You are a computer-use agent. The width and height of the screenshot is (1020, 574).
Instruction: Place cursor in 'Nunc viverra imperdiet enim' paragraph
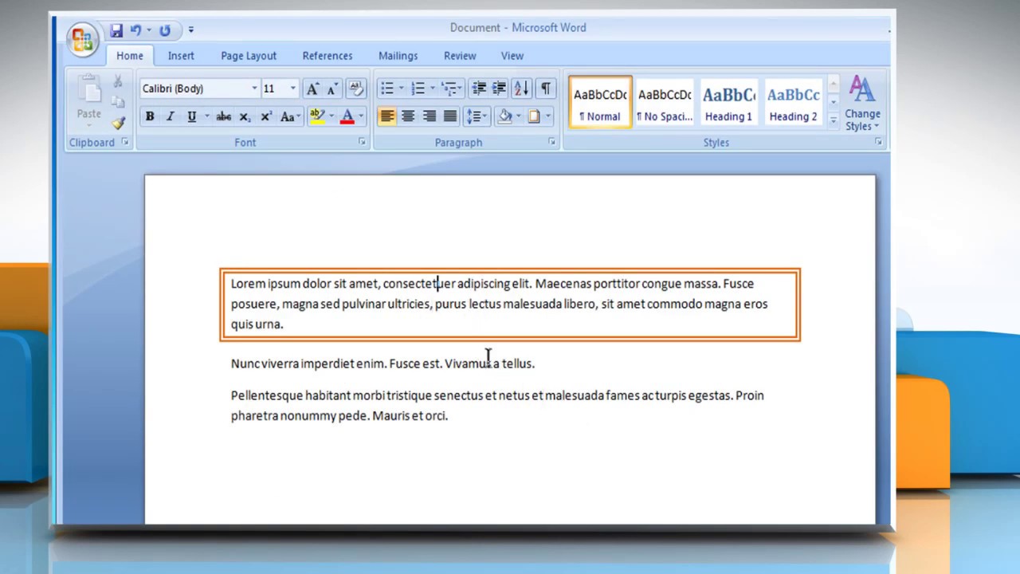(x=382, y=364)
